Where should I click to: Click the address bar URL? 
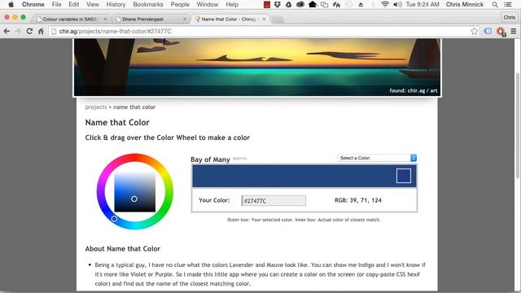coord(115,31)
